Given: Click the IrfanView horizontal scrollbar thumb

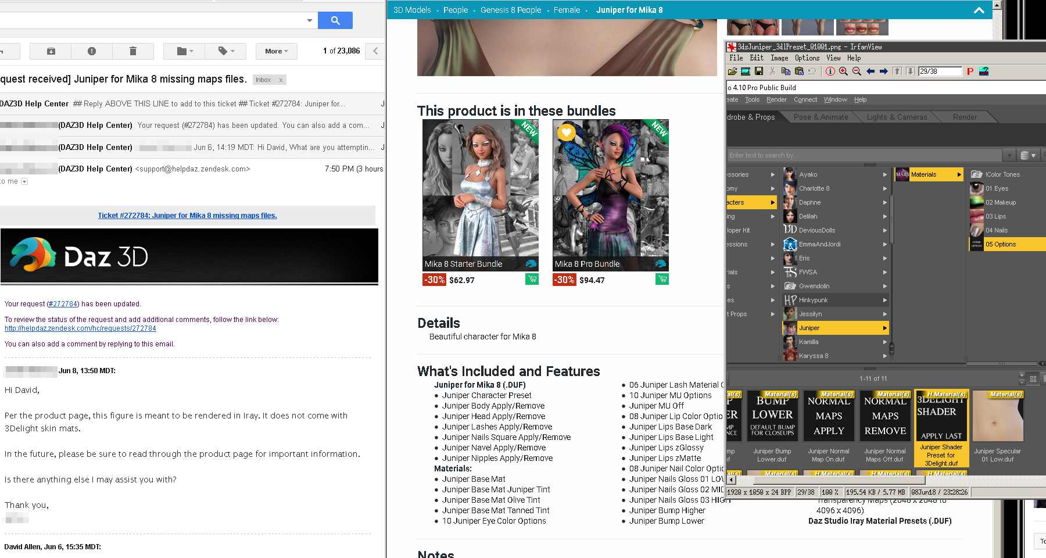Looking at the screenshot, I should coord(839,480).
